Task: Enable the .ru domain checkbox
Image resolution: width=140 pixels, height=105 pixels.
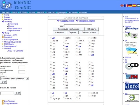Action: 77,46
